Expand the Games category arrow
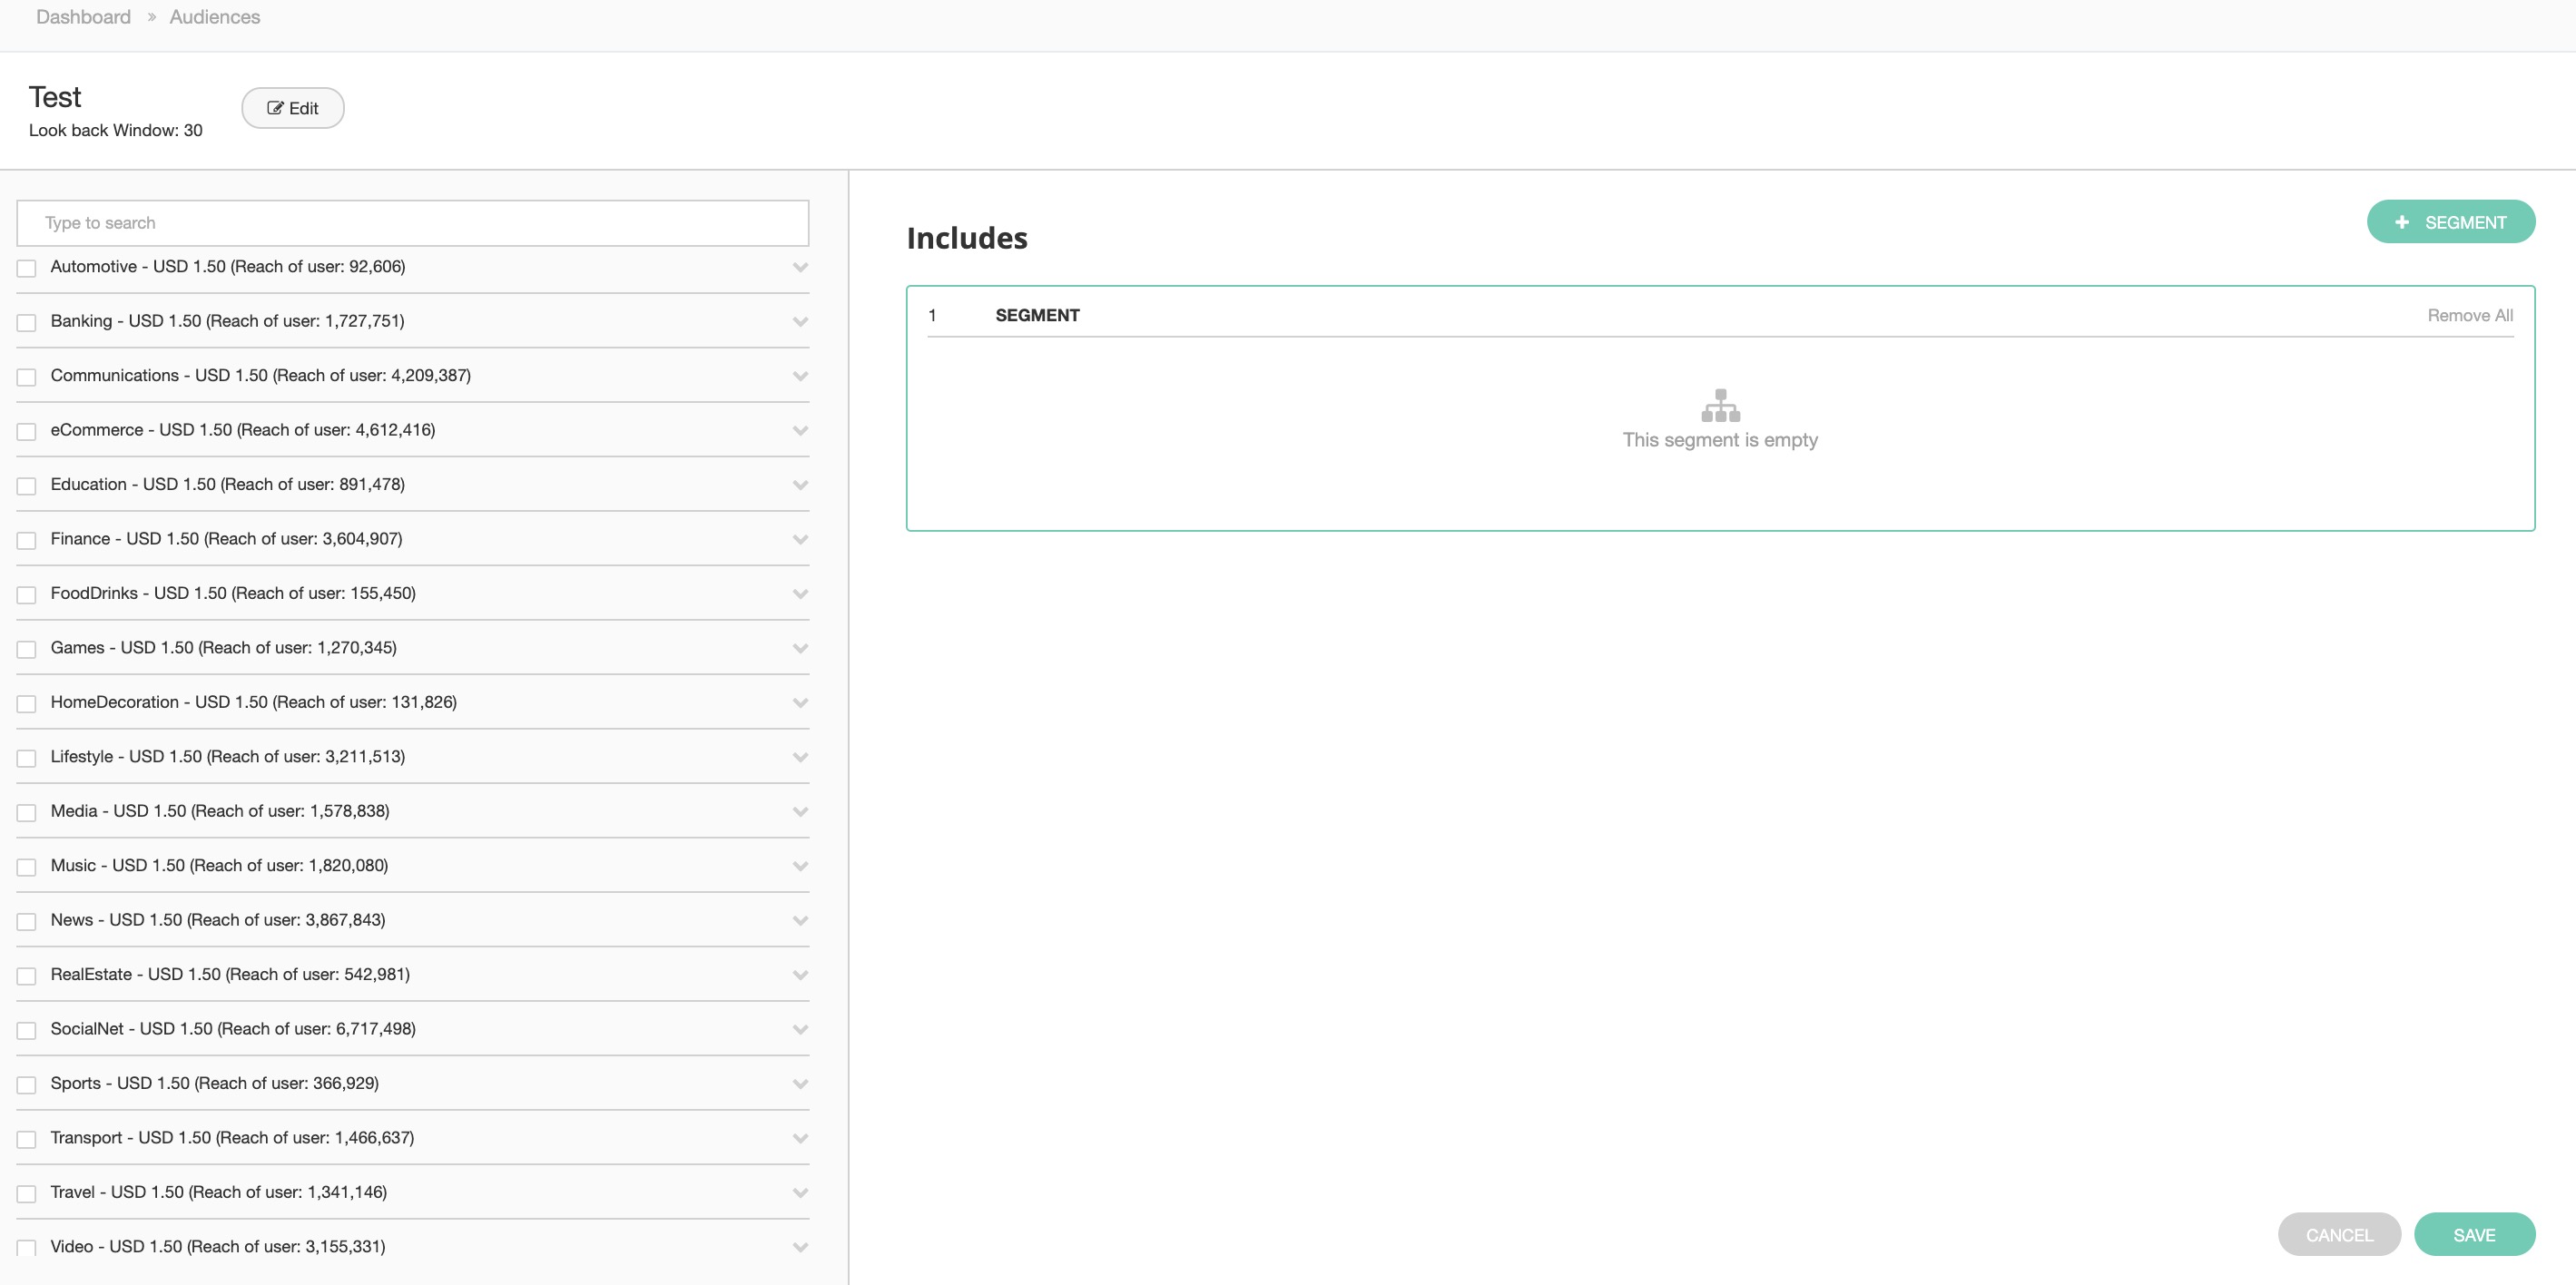2576x1285 pixels. coord(800,648)
